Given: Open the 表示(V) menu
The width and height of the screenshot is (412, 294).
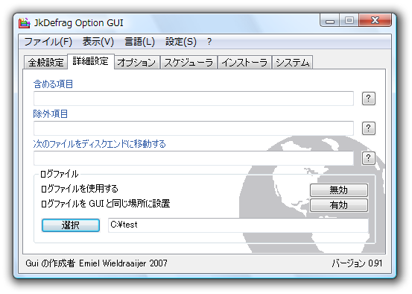Looking at the screenshot, I should 98,42.
